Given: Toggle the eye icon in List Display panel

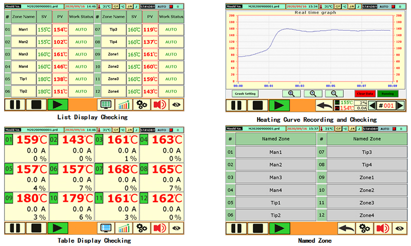Looking at the screenshot, I should click(x=177, y=104).
